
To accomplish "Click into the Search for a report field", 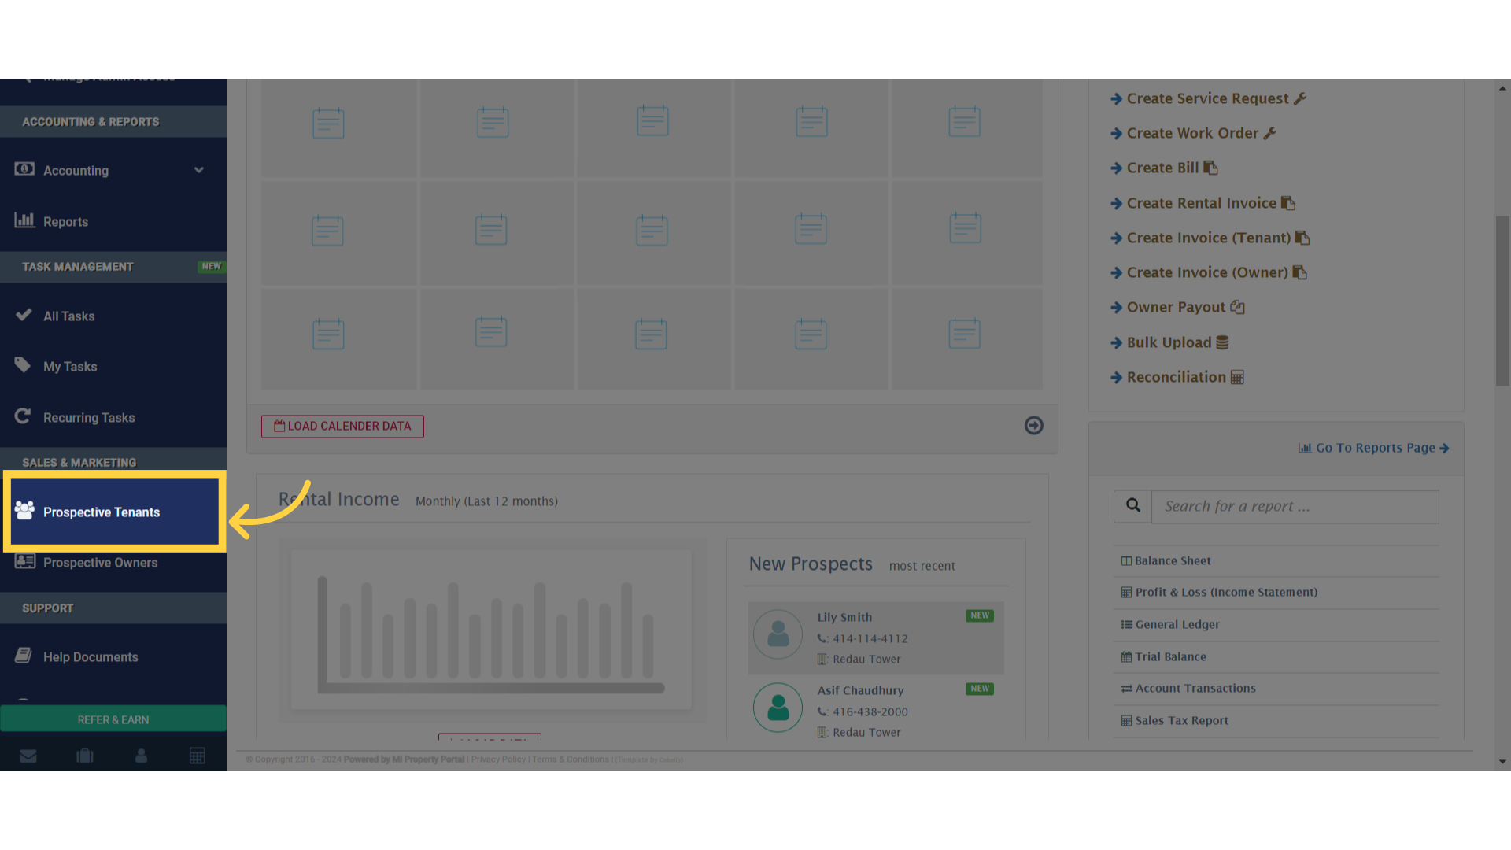I will click(x=1295, y=507).
